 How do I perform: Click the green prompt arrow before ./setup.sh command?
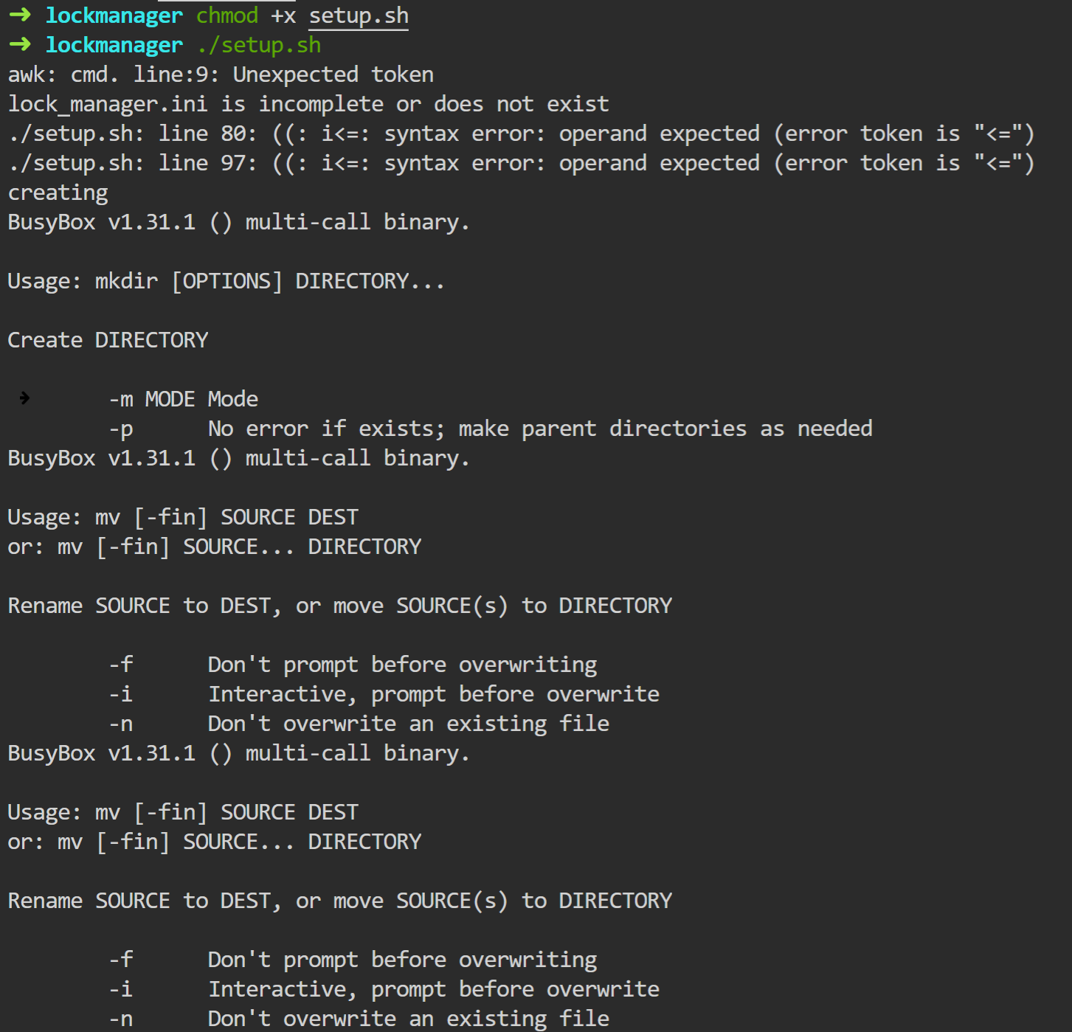coord(20,45)
